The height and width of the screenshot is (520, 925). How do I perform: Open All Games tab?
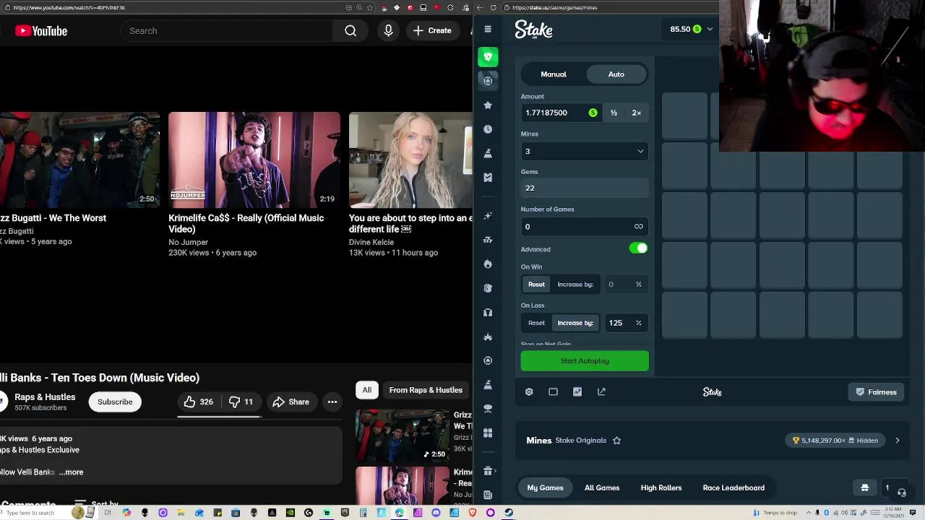pyautogui.click(x=602, y=488)
